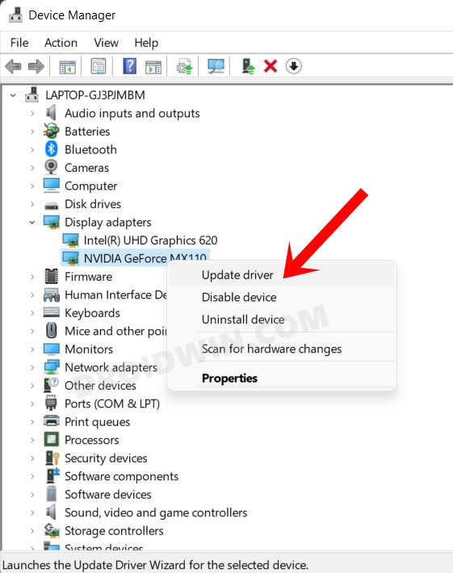This screenshot has width=453, height=573.
Task: Expand the Mice and other pointing devices chevron
Action: coord(32,331)
